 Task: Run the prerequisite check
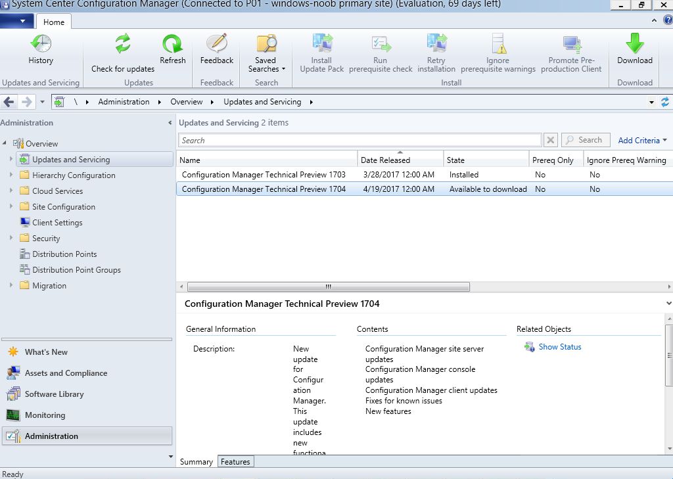(x=381, y=54)
